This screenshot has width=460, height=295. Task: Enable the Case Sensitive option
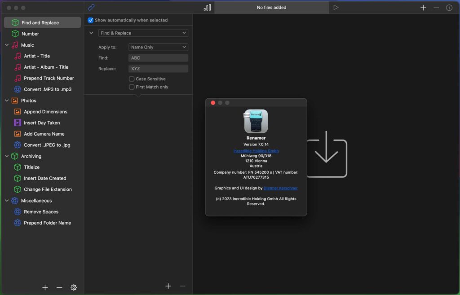132,79
